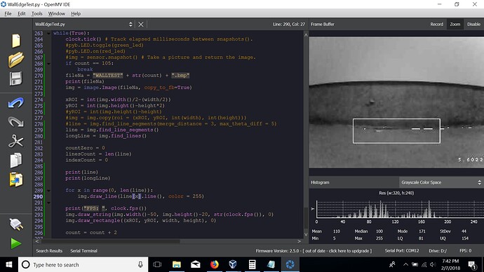Open the Grayscale Color Space dropdown
The width and height of the screenshot is (484, 272).
[441, 182]
